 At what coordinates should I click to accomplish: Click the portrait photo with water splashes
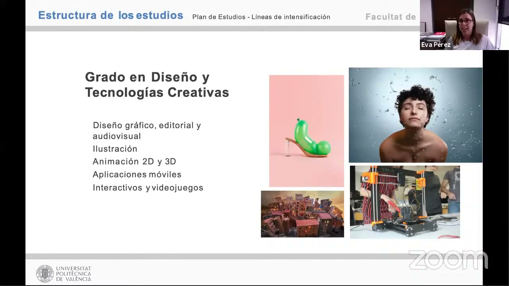pos(416,115)
